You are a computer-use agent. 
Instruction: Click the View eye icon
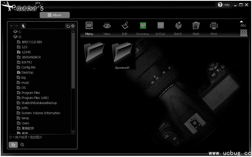107,26
